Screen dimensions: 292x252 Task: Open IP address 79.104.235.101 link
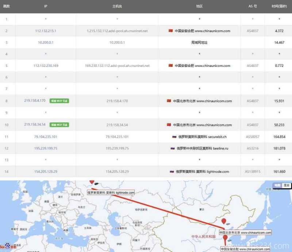(x=46, y=137)
